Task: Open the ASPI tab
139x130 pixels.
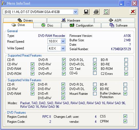Action: [x=115, y=20]
